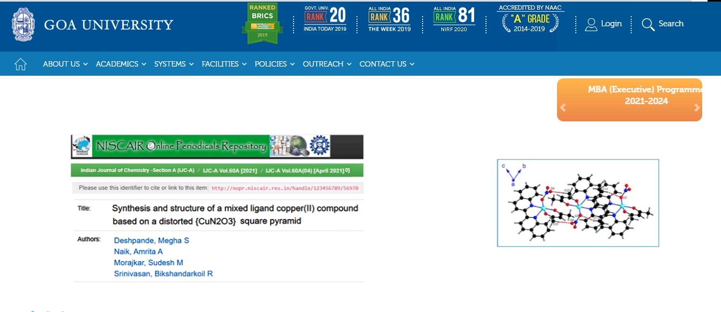Click the Title: field label
721x312 pixels.
[84, 208]
